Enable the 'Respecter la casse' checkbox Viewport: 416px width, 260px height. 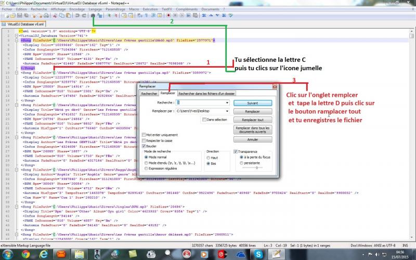click(x=144, y=140)
